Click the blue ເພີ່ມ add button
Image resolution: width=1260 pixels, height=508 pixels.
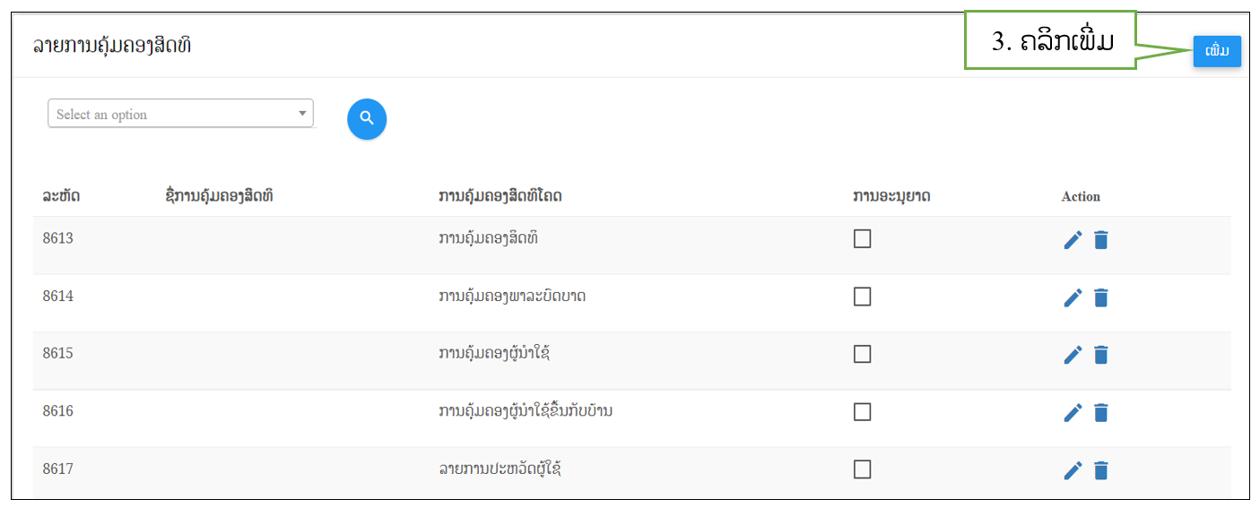(x=1217, y=51)
